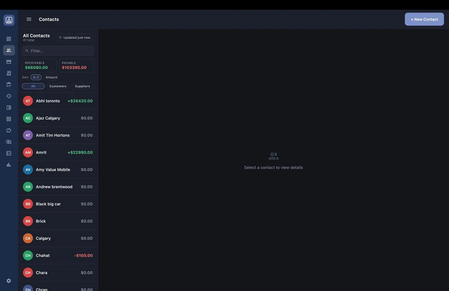Viewport: 449px width, 291px height.
Task: Click Ajaz Calgary's AC avatar
Action: (28, 118)
